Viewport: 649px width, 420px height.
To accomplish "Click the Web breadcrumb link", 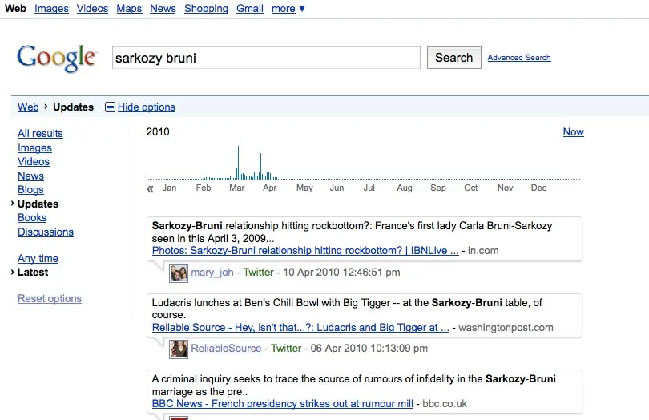I will [28, 107].
